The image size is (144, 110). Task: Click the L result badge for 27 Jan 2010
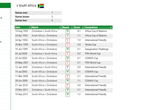pos(68,86)
